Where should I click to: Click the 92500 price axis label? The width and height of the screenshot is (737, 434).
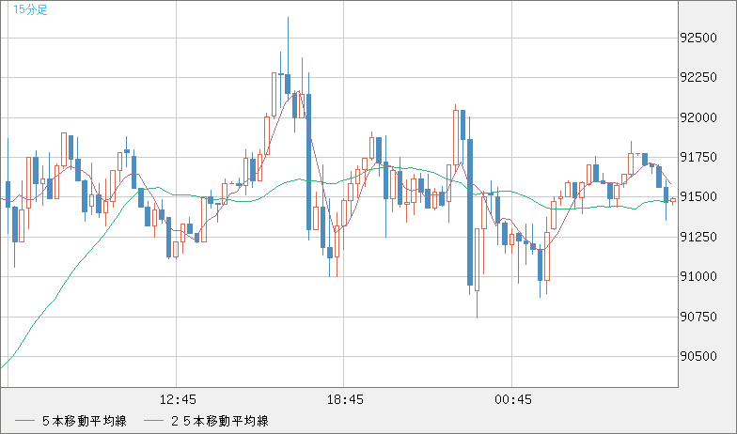point(698,38)
